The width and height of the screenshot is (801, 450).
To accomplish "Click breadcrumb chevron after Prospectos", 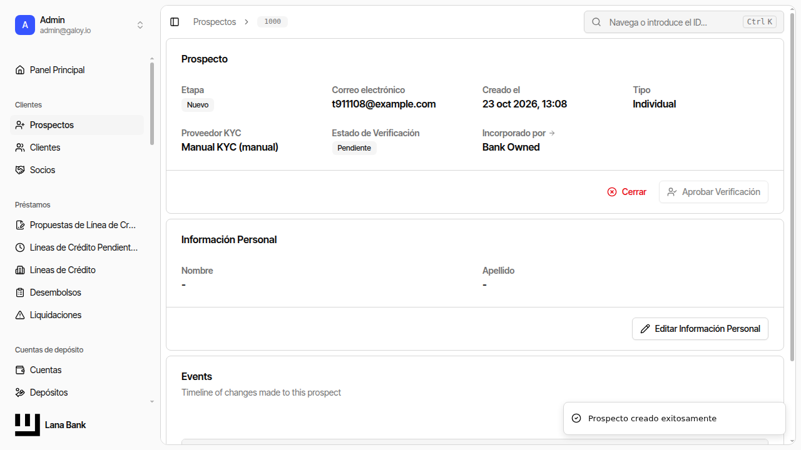I will pos(247,22).
